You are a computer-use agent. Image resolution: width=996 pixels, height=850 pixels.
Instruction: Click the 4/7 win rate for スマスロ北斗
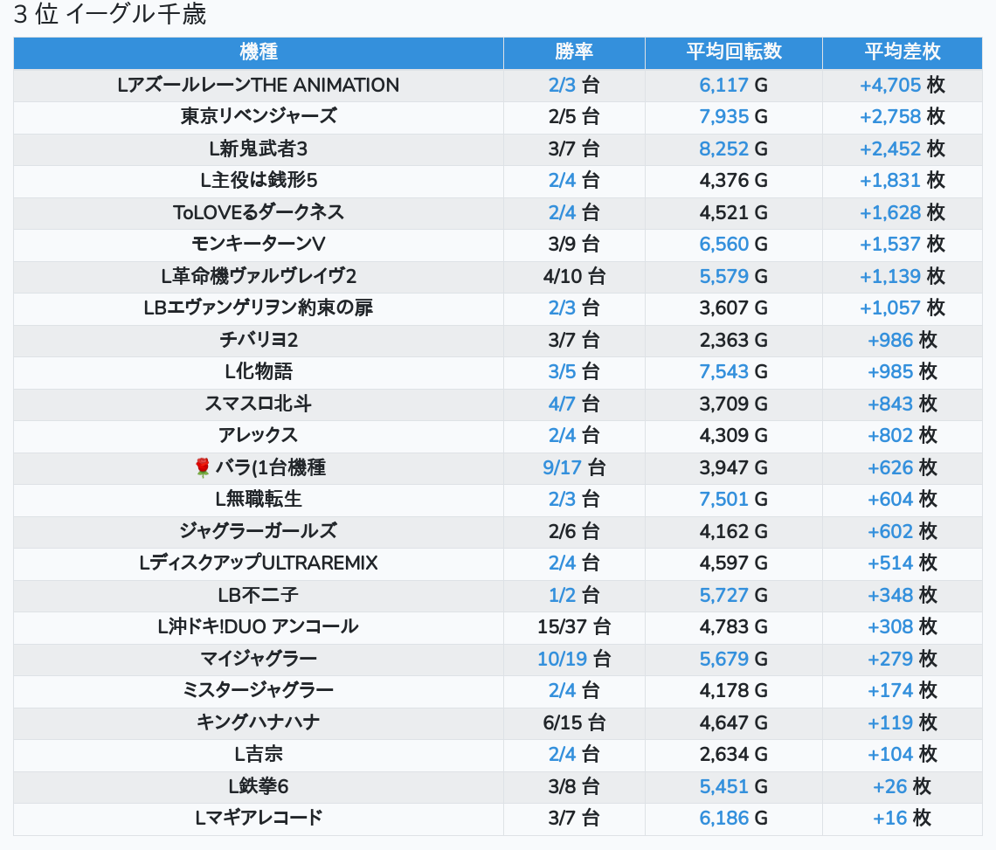point(562,404)
